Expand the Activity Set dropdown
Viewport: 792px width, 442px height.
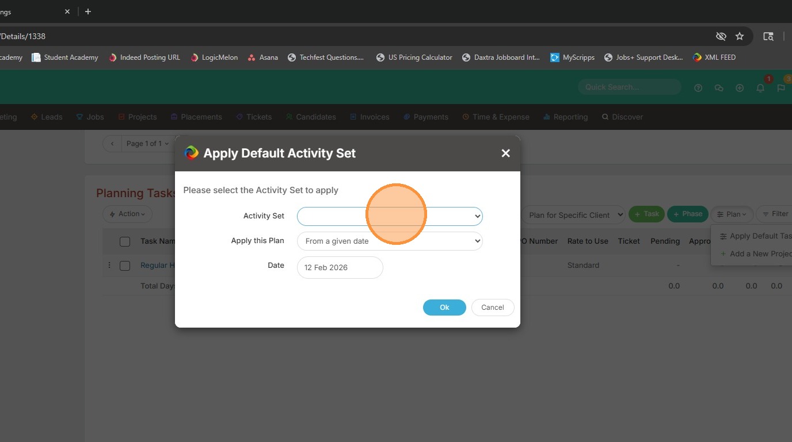pyautogui.click(x=390, y=216)
